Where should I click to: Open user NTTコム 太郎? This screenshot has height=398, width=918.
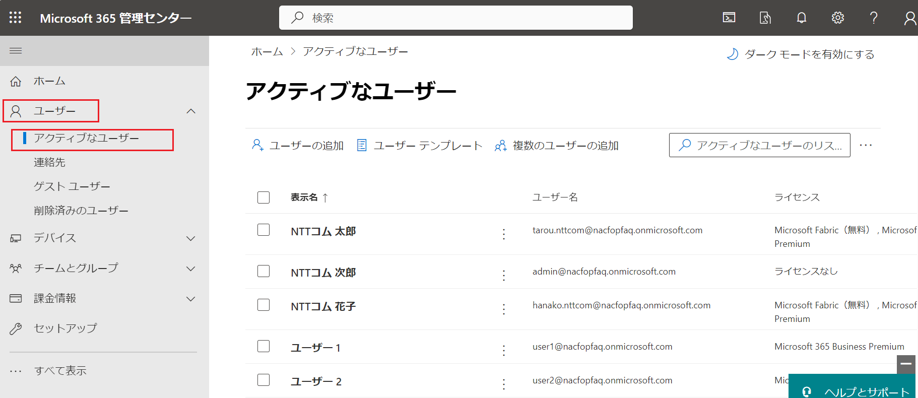[323, 231]
